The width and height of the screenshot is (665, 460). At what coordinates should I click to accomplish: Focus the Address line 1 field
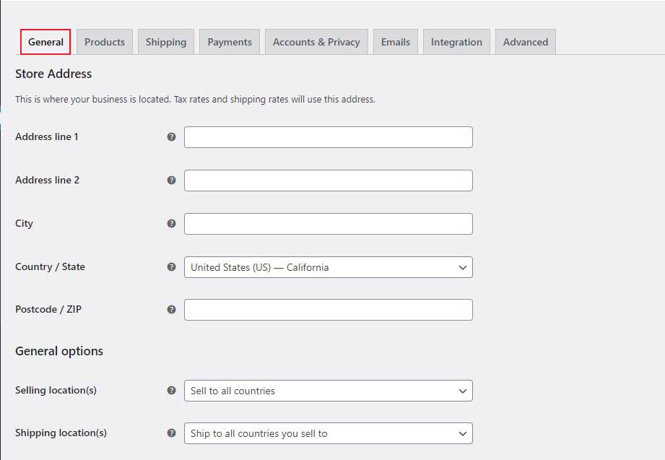tap(329, 137)
